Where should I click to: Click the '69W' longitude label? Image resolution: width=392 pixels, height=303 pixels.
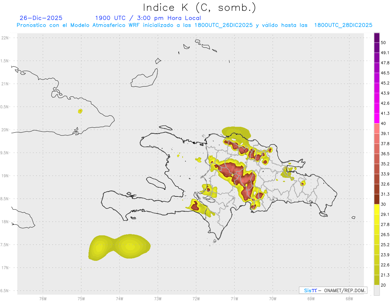[x=311, y=298]
